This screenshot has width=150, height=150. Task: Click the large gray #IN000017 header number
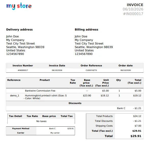click(x=133, y=14)
